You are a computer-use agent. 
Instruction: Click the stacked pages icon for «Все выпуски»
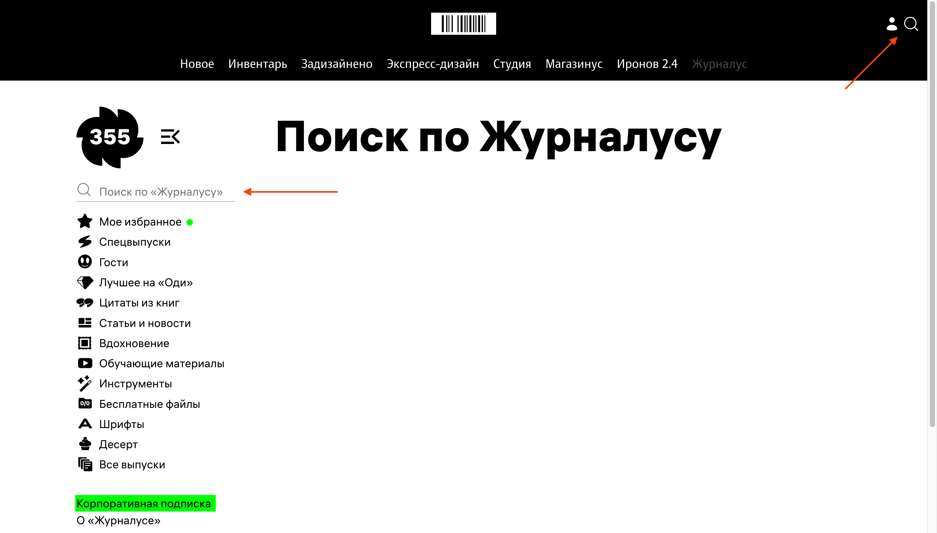pos(85,464)
